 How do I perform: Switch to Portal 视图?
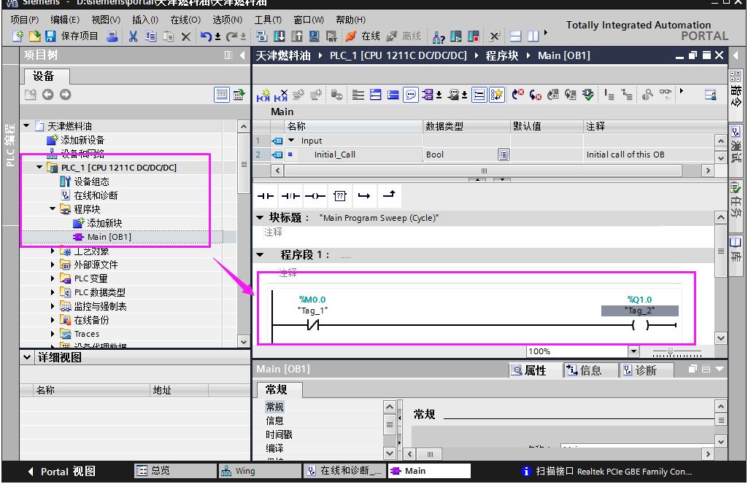tap(61, 472)
